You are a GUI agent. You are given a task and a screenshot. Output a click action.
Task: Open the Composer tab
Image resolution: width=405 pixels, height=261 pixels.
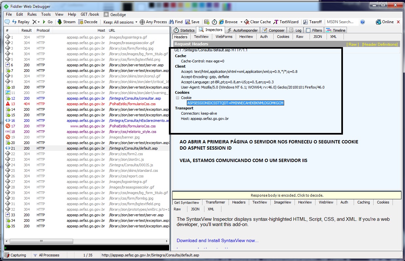click(x=273, y=30)
